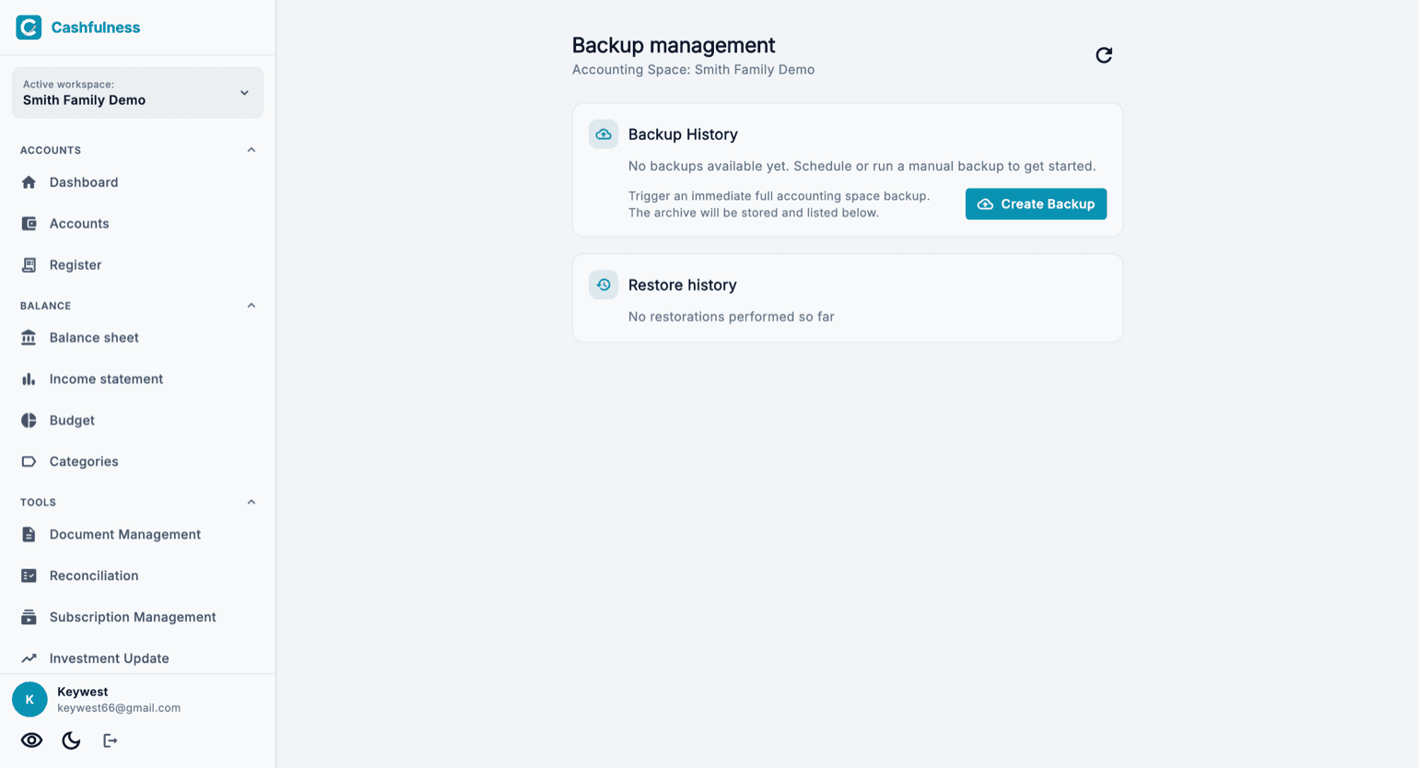The width and height of the screenshot is (1419, 768).
Task: Click the Create Backup button
Action: click(1036, 204)
